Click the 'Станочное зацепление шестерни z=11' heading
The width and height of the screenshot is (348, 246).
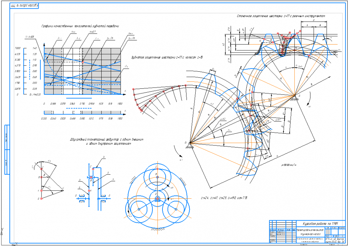tap(281, 16)
